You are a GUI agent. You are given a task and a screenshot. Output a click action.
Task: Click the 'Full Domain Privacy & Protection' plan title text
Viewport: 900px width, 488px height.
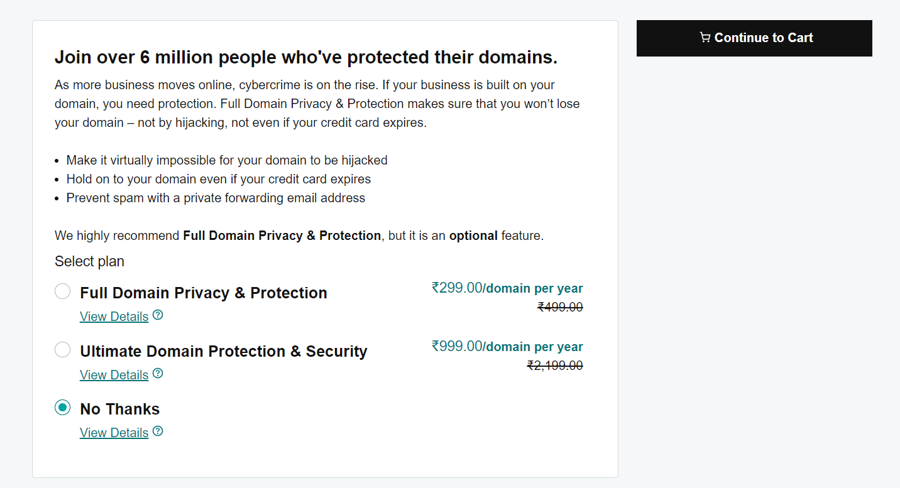[x=204, y=293]
